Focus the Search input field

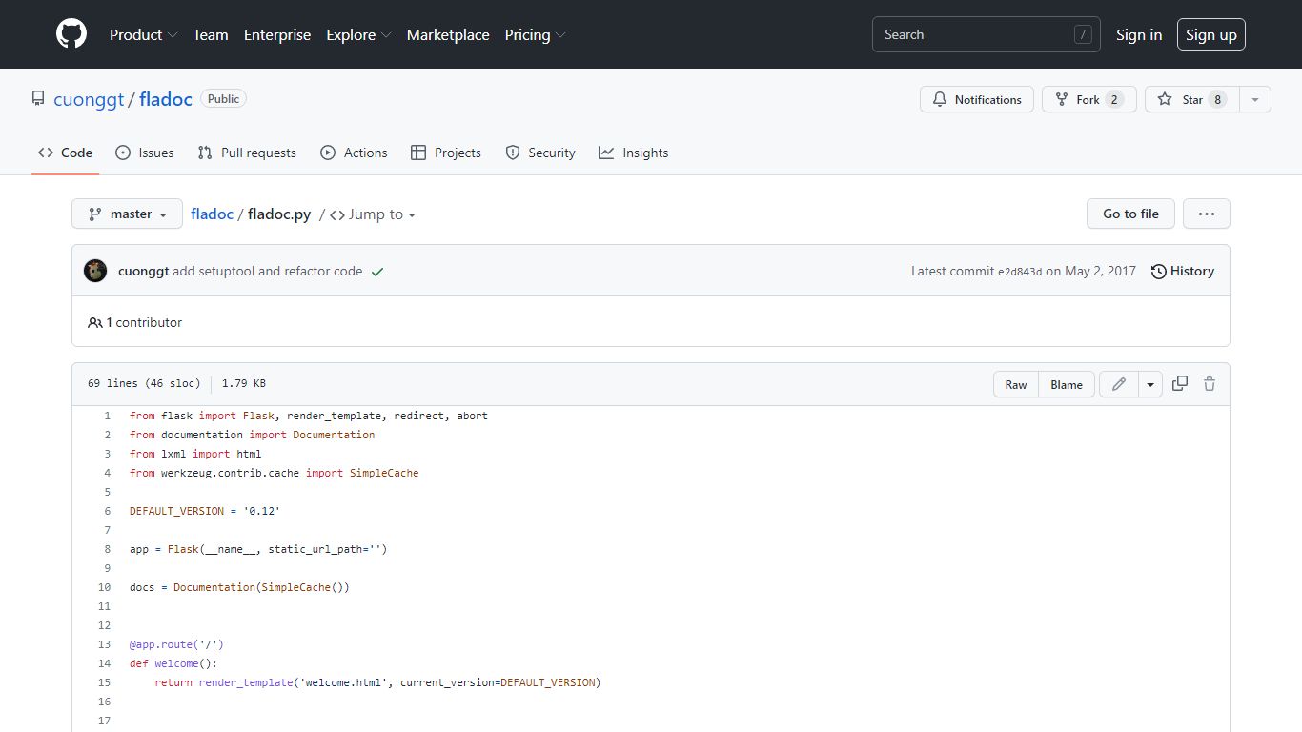tap(987, 34)
